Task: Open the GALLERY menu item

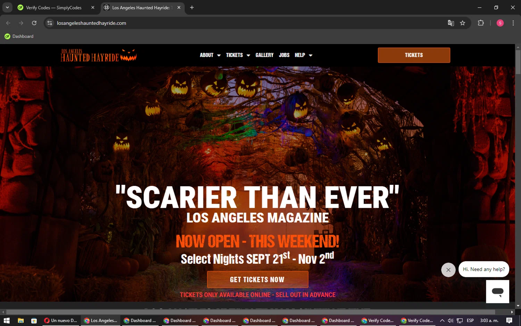Action: click(264, 55)
